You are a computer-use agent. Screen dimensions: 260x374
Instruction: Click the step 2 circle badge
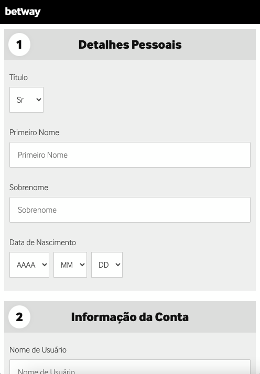point(19,317)
